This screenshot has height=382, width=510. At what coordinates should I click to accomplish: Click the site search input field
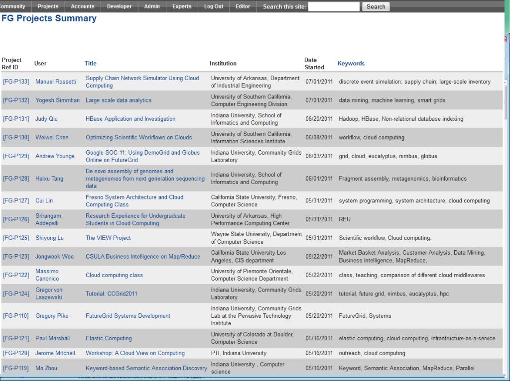tap(334, 6)
